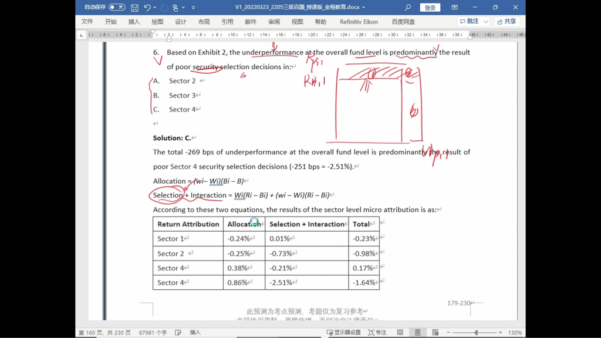Click the Redo icon in title bar

(x=164, y=7)
